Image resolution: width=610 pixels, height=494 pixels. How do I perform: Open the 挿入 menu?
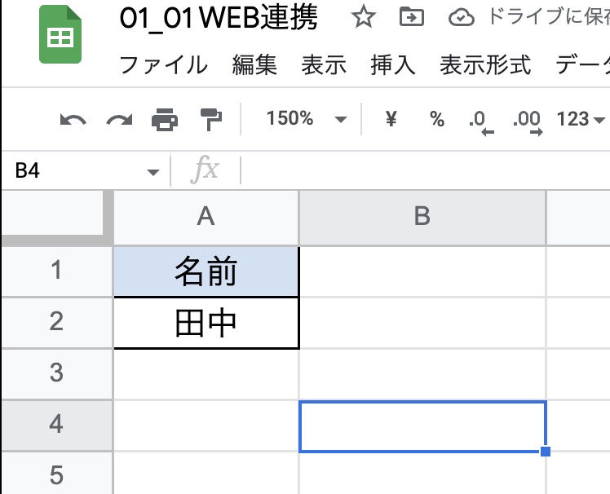(x=393, y=64)
